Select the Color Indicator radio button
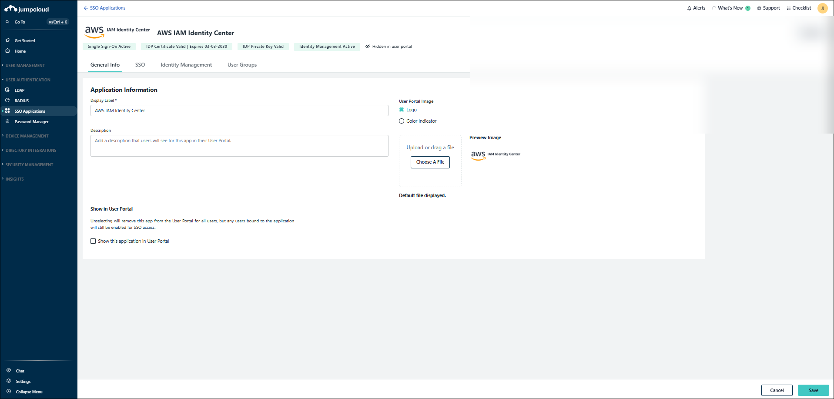Viewport: 834px width, 399px height. [x=402, y=121]
